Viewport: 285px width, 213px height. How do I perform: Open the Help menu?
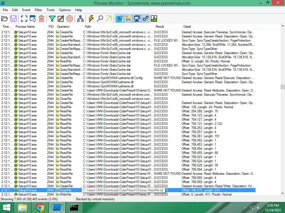pyautogui.click(x=78, y=10)
